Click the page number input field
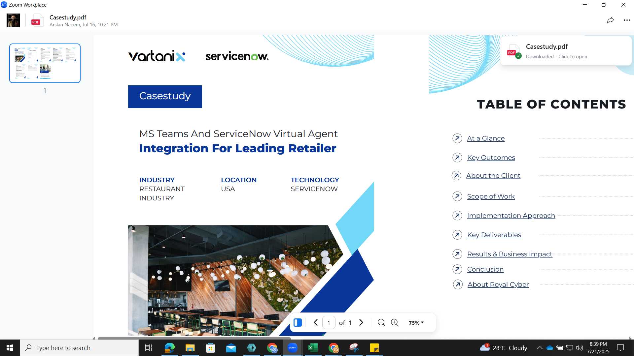Viewport: 634px width, 356px height. pyautogui.click(x=329, y=322)
